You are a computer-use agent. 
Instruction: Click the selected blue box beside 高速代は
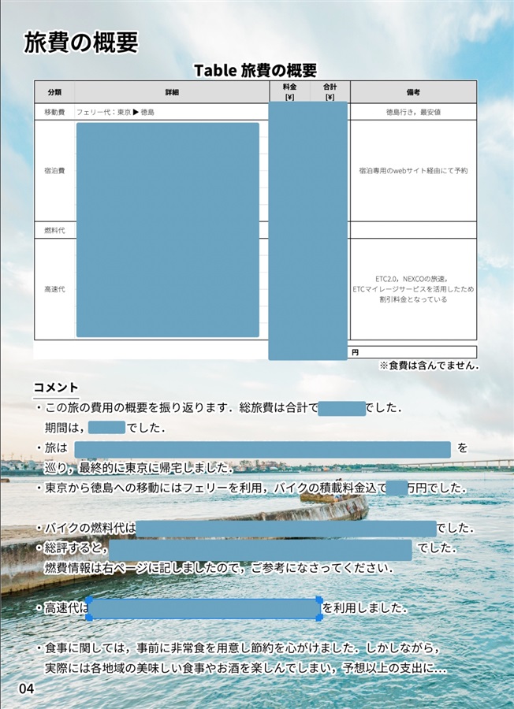(x=204, y=609)
